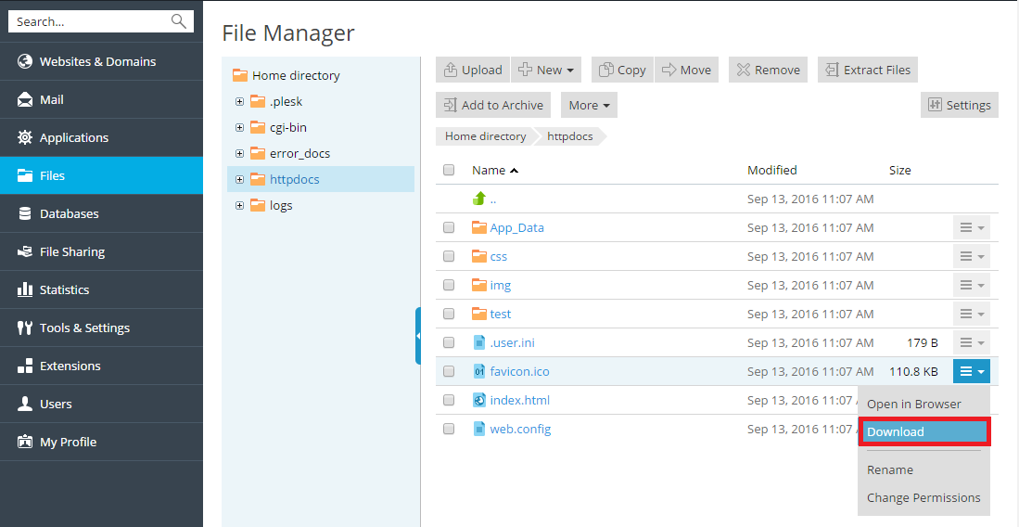
Task: Click the search magnifier icon
Action: tap(179, 21)
